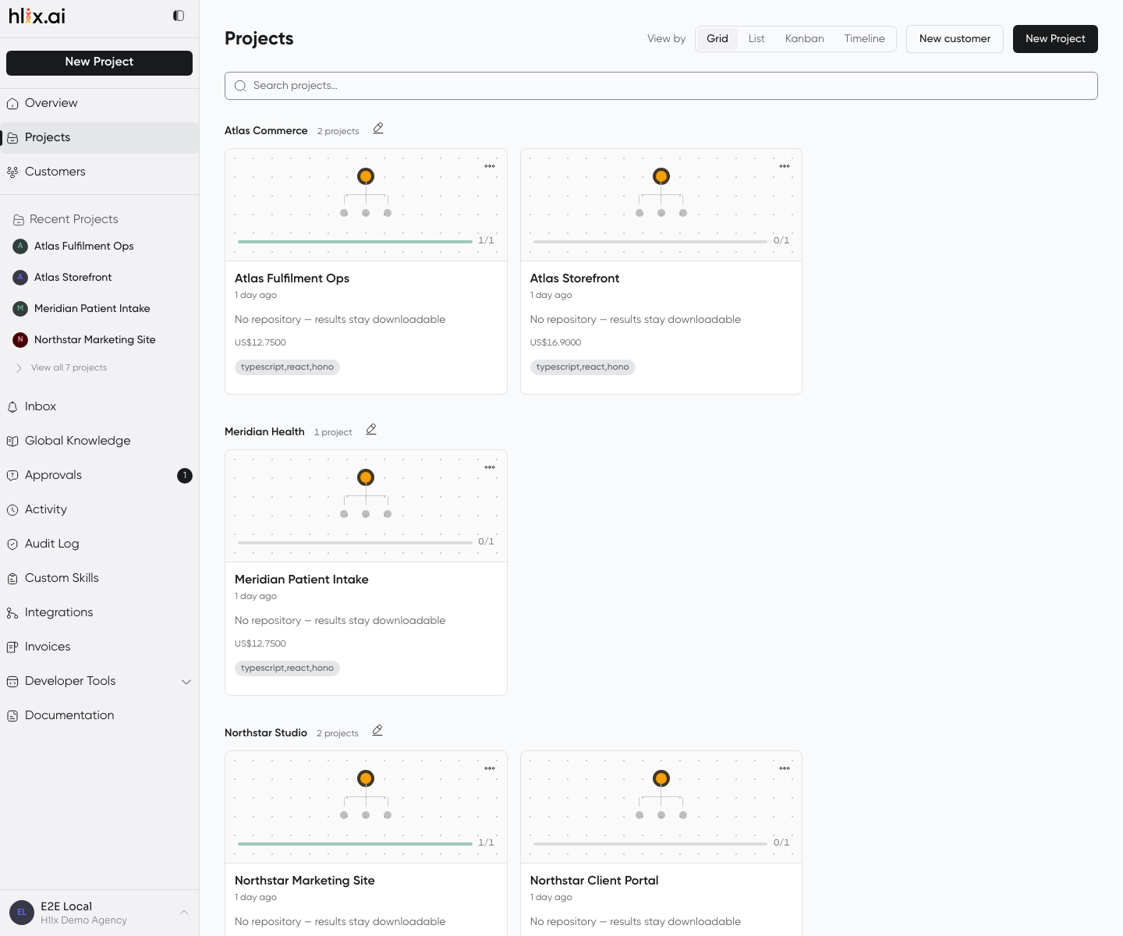
Task: Focus the Search projects field
Action: [x=661, y=86]
